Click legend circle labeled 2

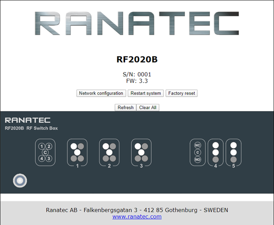click(x=49, y=146)
